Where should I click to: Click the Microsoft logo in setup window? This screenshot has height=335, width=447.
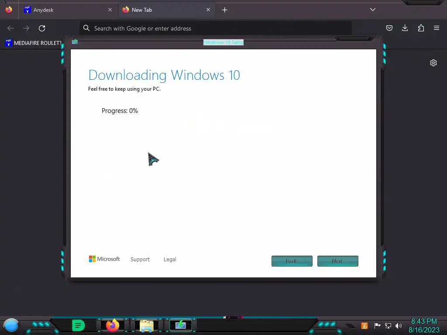coord(104,259)
